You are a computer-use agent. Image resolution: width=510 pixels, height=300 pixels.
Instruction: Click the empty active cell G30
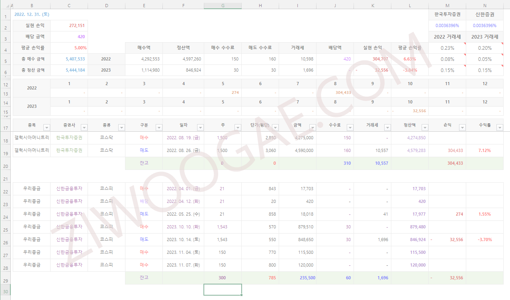click(223, 290)
